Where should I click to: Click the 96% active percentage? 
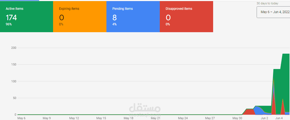9,24
